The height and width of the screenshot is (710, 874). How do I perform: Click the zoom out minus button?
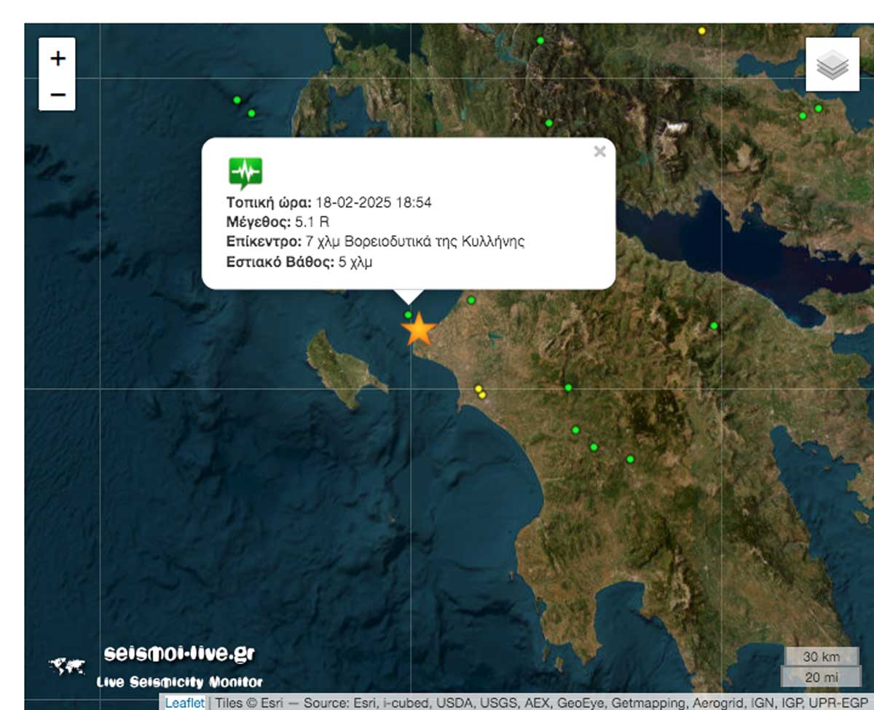(x=58, y=94)
